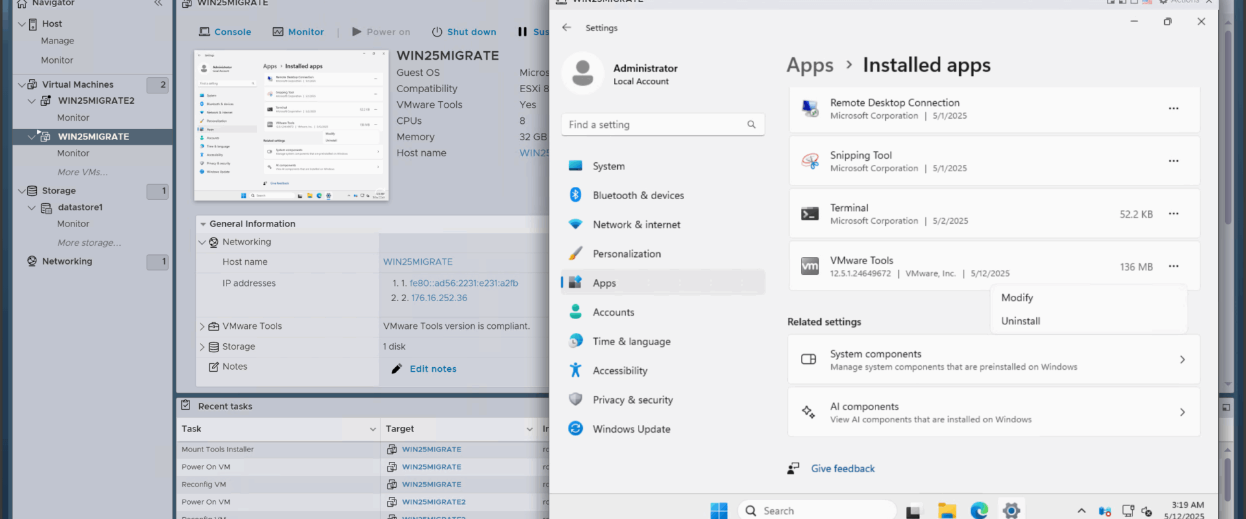The width and height of the screenshot is (1246, 519).
Task: Open Manage under Host
Action: point(57,41)
